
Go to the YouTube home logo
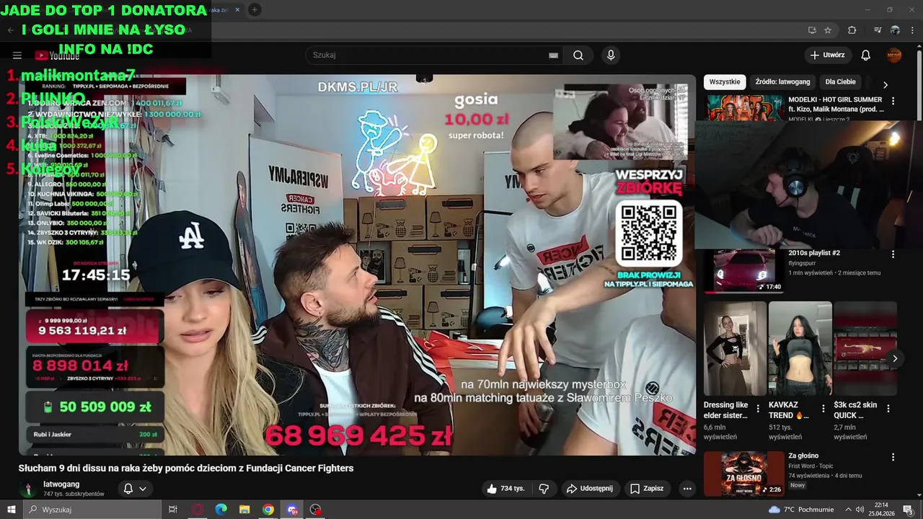pos(57,56)
